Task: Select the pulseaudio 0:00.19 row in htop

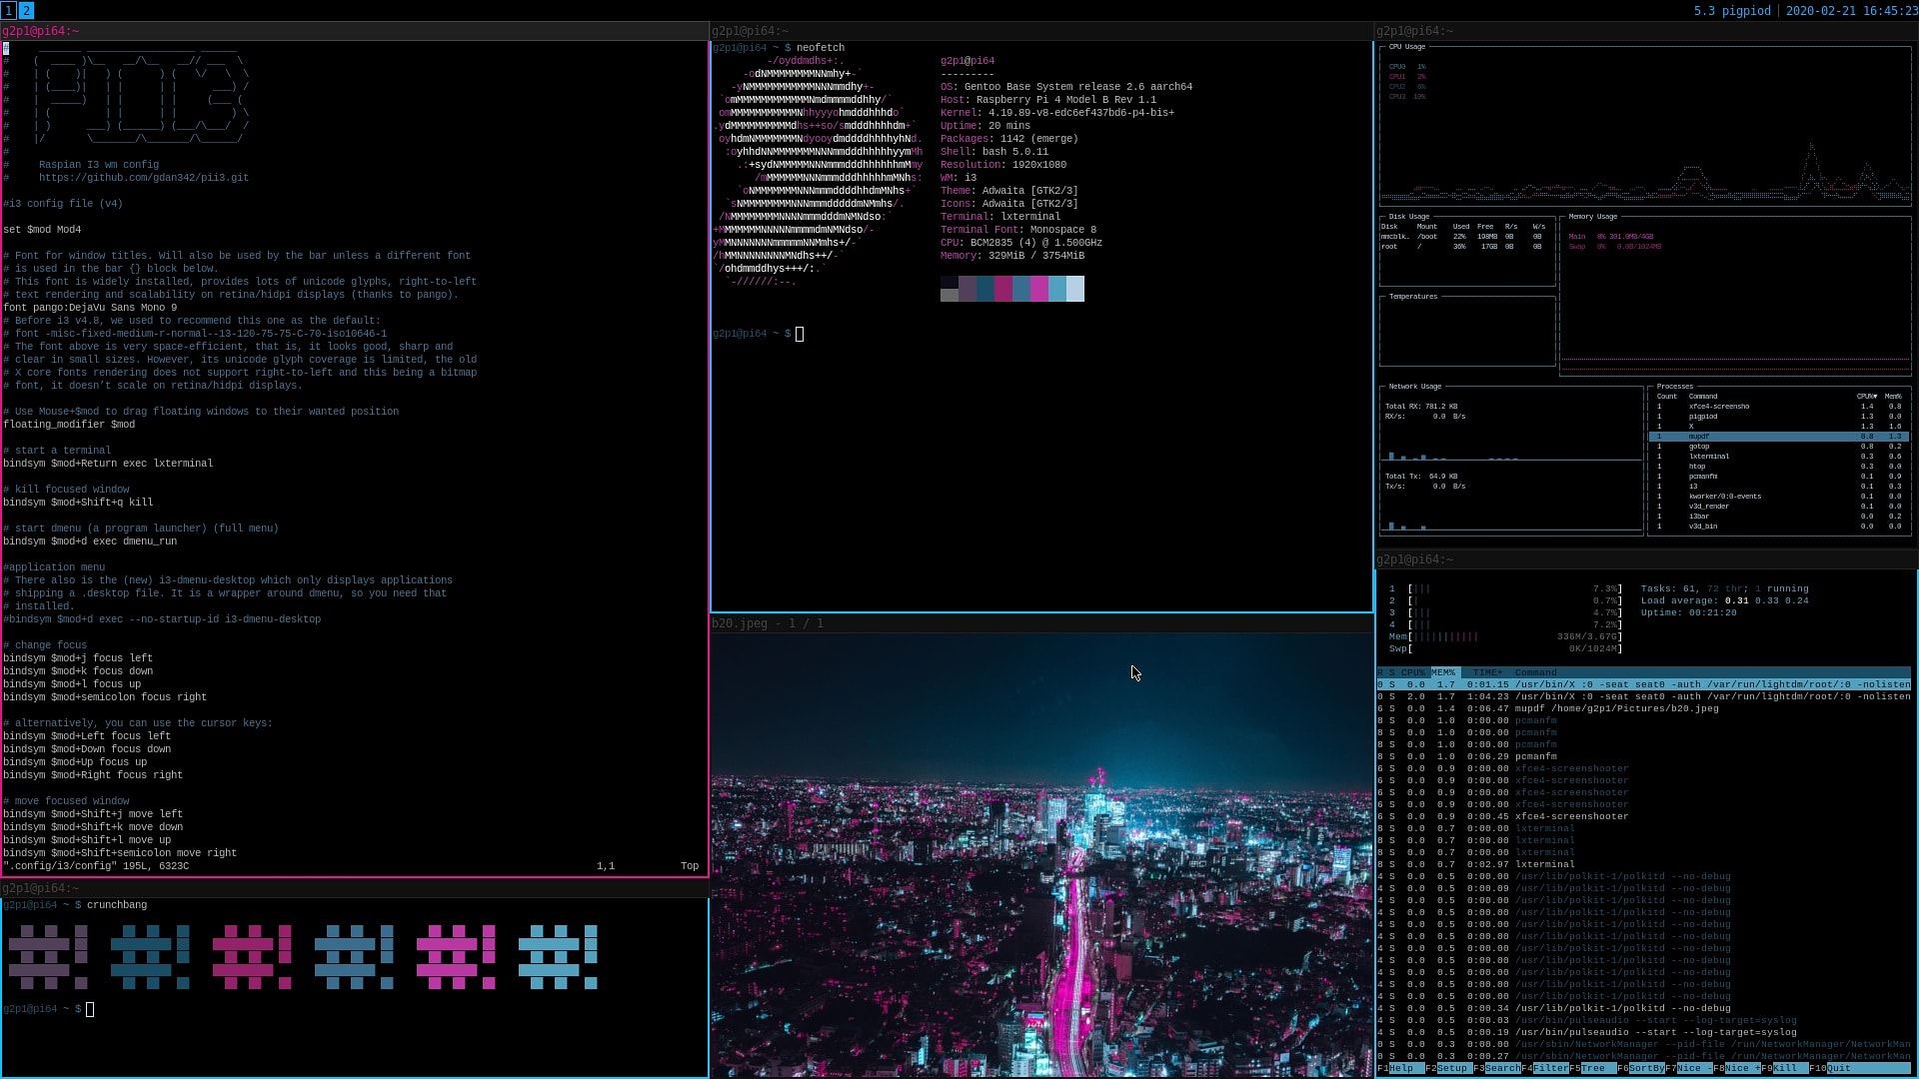Action: (1644, 1032)
